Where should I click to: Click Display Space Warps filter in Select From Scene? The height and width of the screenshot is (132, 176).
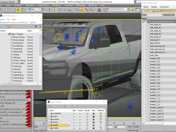(161, 11)
